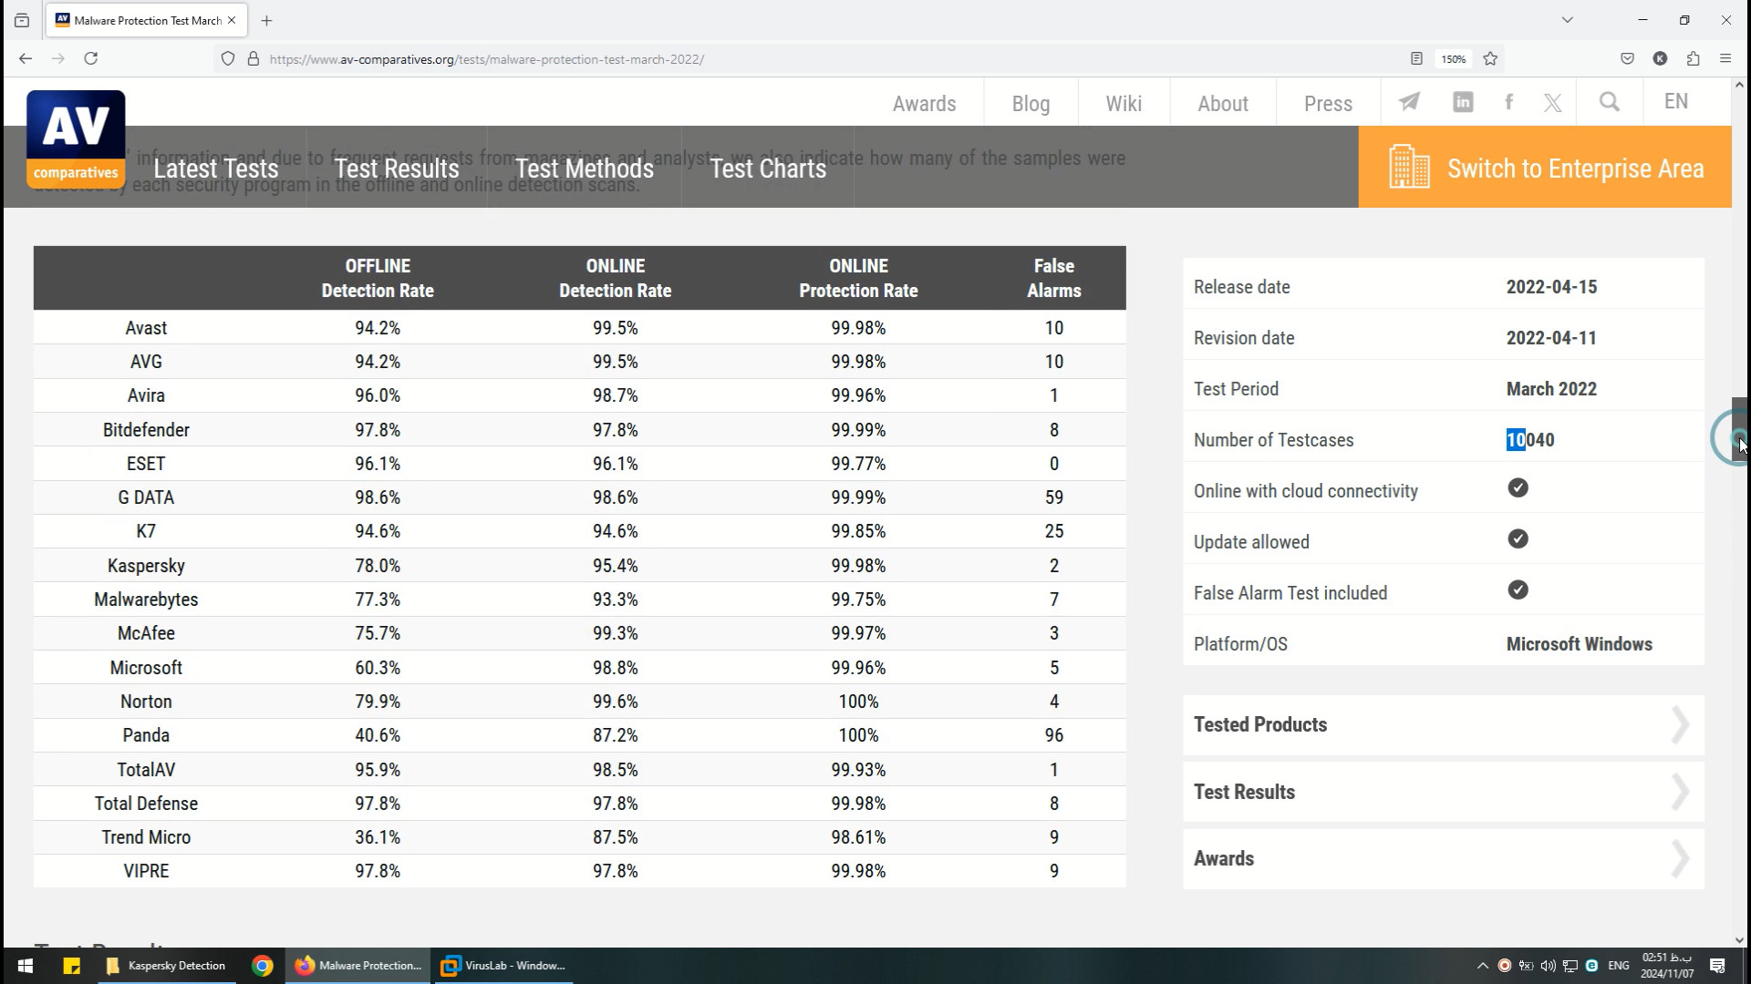Open a new tab with plus icon
Image resolution: width=1751 pixels, height=984 pixels.
(266, 20)
